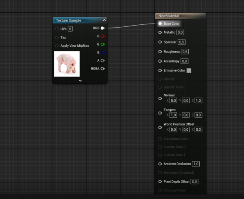The height and width of the screenshot is (199, 244).
Task: Click the Tex input pin
Action: [x=57, y=38]
